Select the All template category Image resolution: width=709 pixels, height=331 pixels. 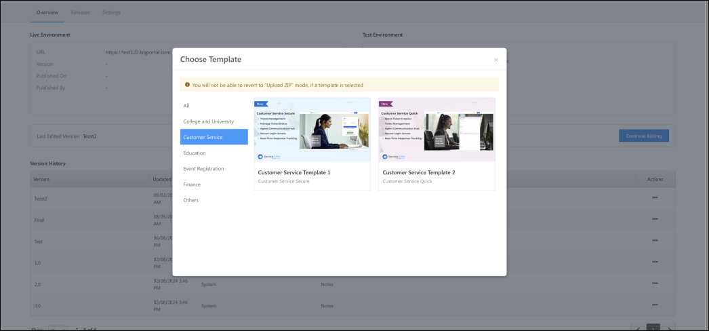[x=214, y=106]
